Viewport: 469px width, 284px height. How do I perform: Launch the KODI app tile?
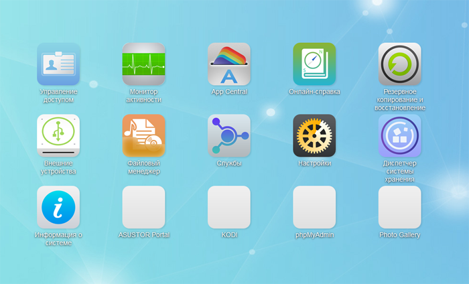tap(229, 207)
